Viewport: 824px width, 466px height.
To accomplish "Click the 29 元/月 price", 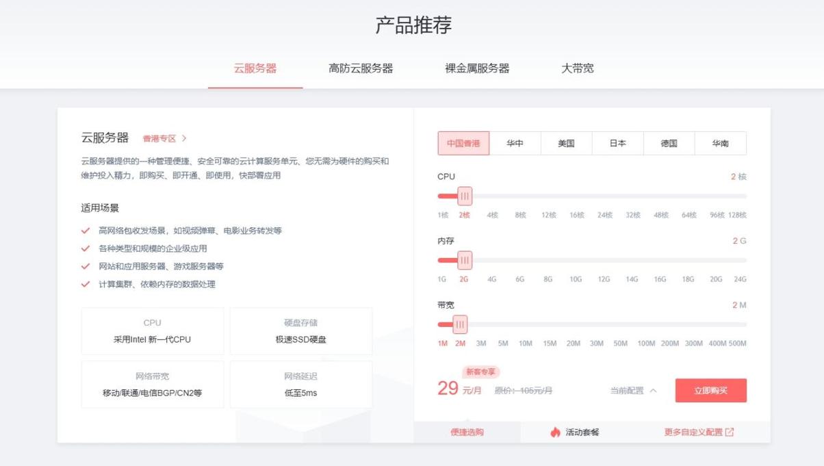I will [x=460, y=389].
